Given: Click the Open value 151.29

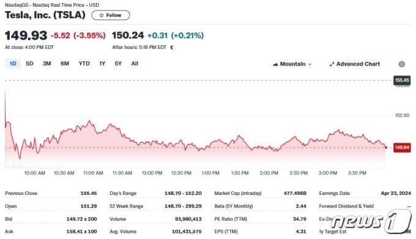Looking at the screenshot, I should coord(89,206).
